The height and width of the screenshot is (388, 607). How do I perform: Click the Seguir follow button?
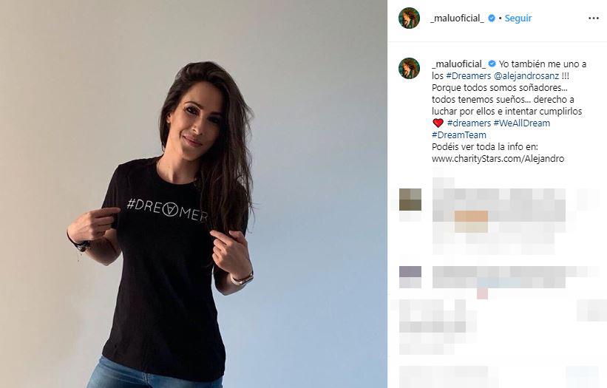click(518, 18)
